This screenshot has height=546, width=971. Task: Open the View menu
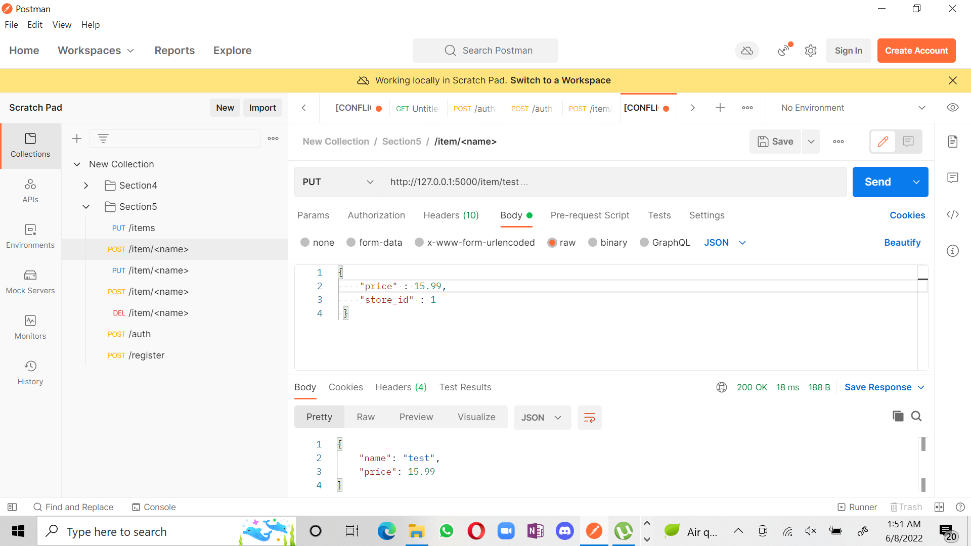[62, 25]
